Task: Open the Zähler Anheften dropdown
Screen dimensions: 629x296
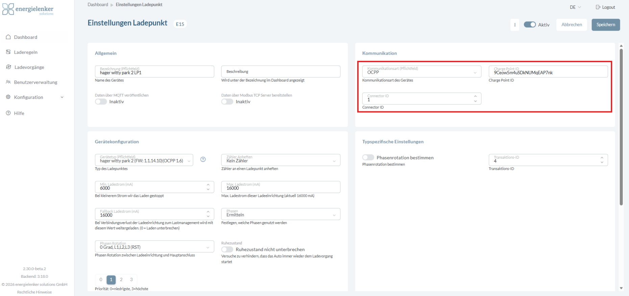Action: tap(281, 160)
